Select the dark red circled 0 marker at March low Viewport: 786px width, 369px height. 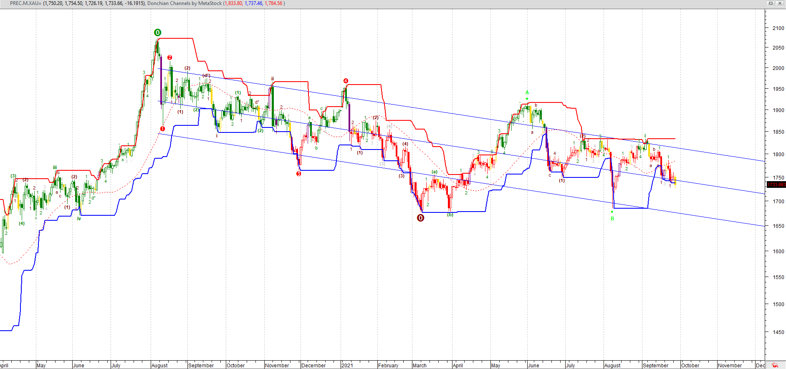pyautogui.click(x=420, y=218)
